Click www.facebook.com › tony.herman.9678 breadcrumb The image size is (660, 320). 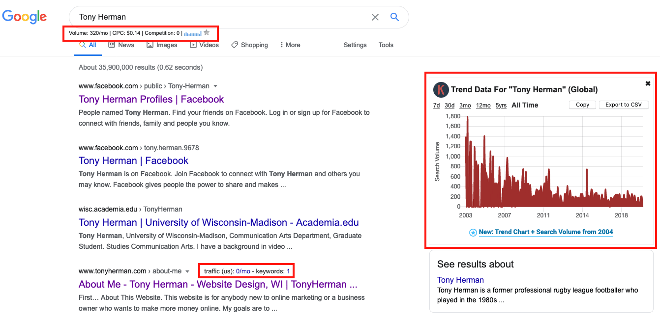click(139, 148)
